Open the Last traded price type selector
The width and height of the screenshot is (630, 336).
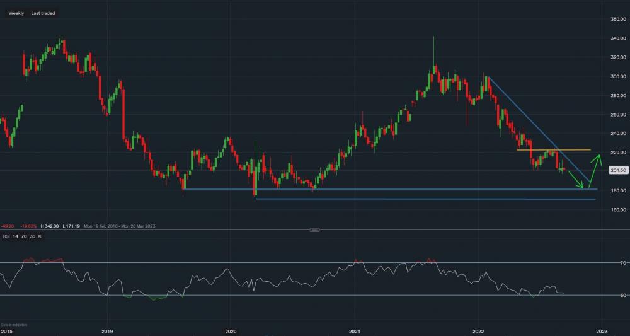pyautogui.click(x=43, y=13)
